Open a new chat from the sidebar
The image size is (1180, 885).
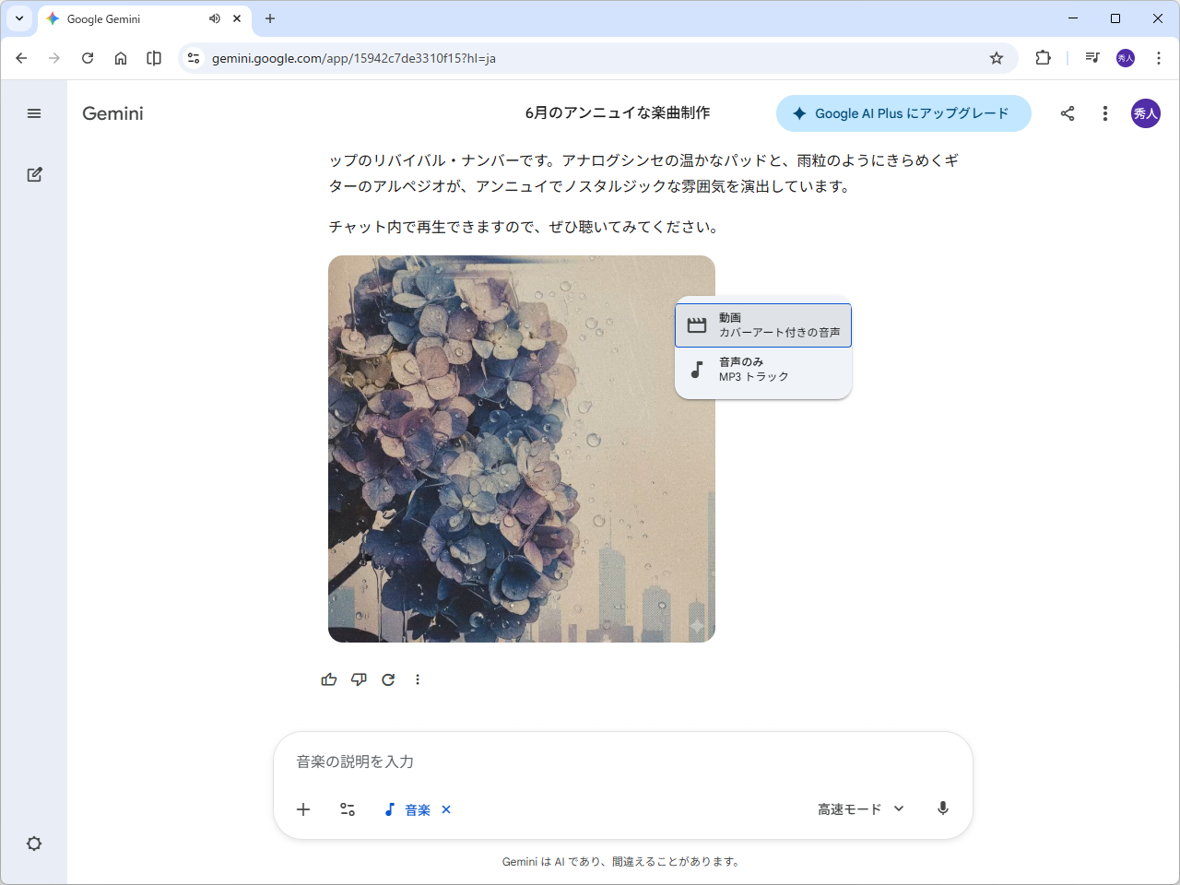pyautogui.click(x=34, y=174)
